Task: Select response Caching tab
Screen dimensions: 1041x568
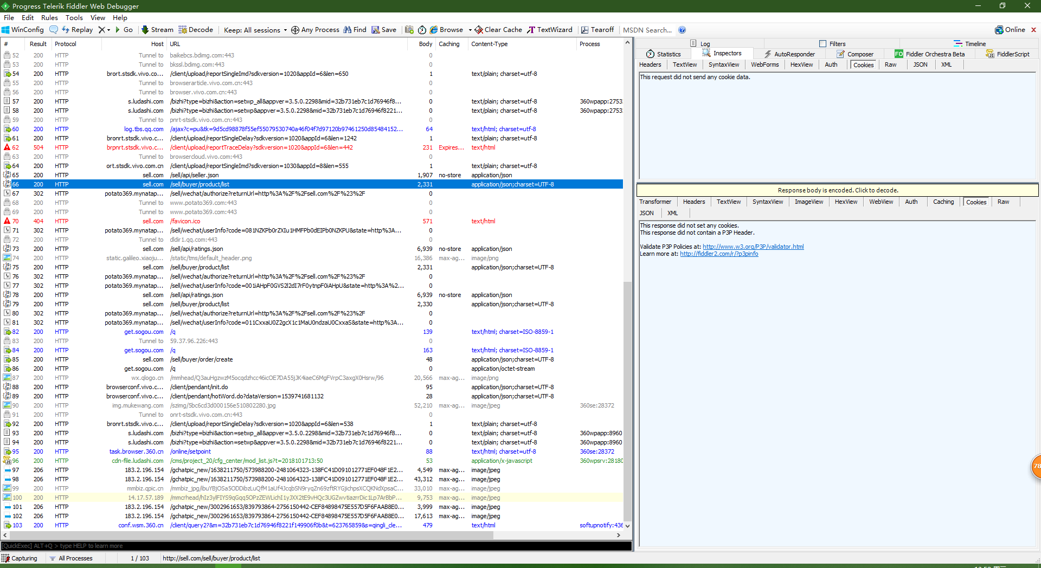Action: click(943, 202)
